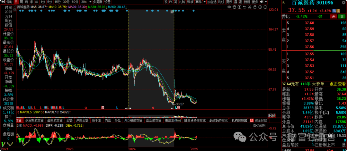This screenshot has width=347, height=151.
Task: Open settings gear next to stock code
Action: point(343,3)
